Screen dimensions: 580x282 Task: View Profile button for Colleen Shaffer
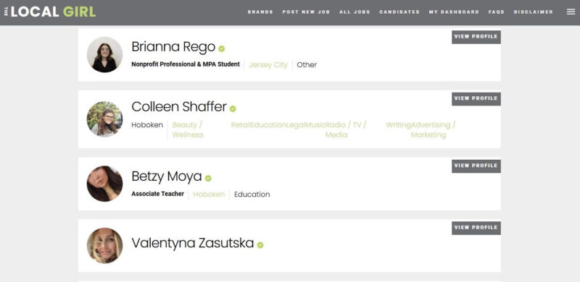point(476,99)
